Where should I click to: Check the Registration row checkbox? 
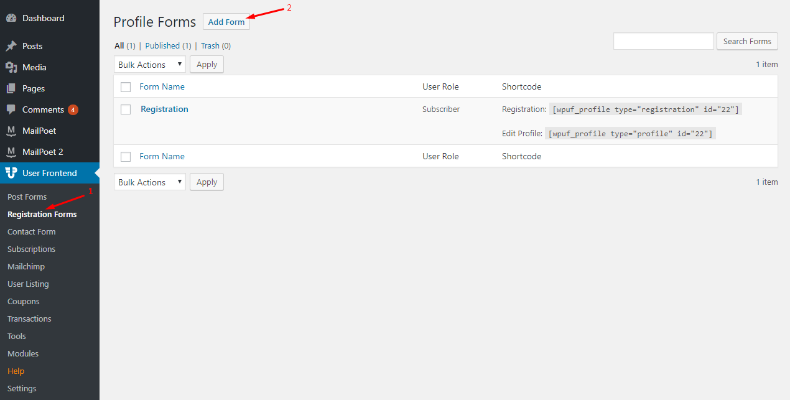[x=126, y=109]
